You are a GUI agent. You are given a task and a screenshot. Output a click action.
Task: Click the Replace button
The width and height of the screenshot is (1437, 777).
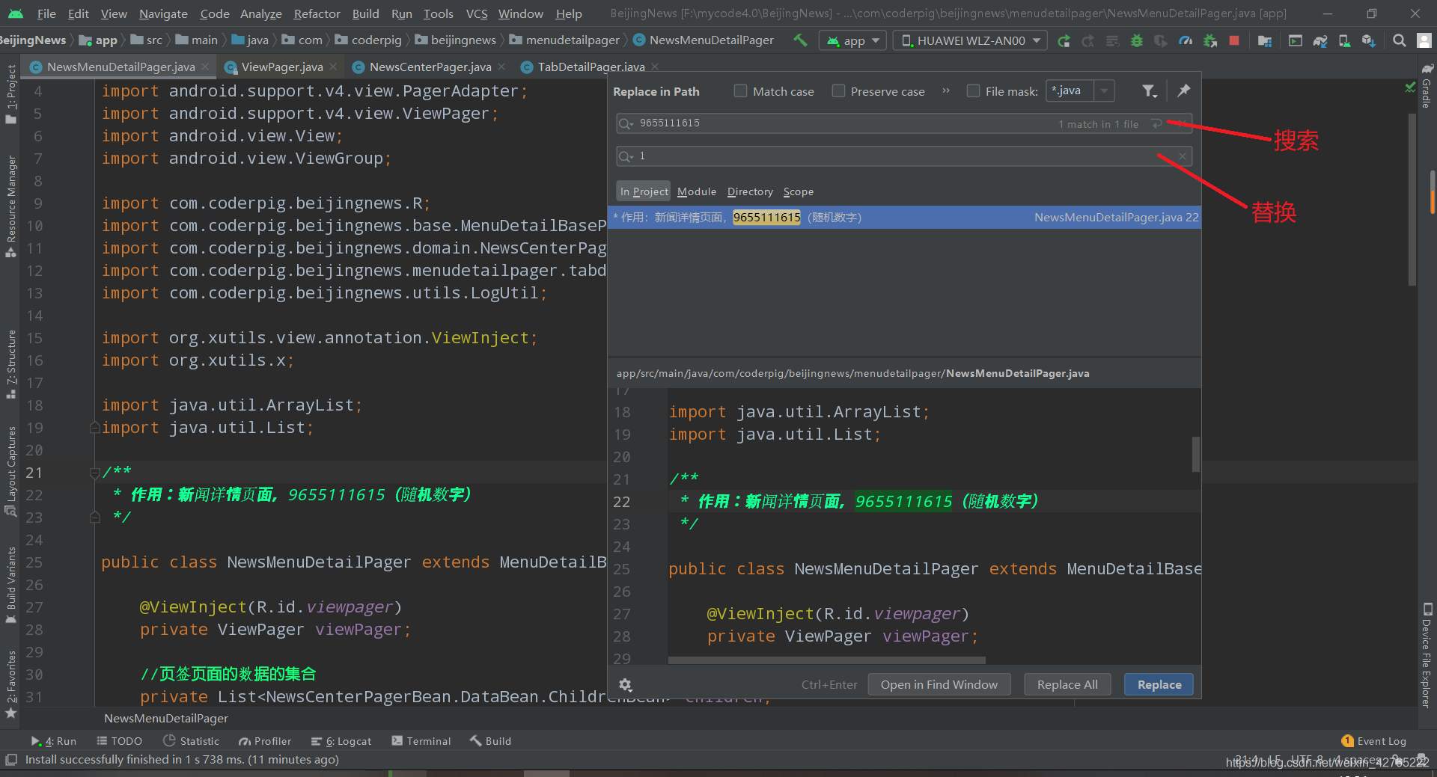click(x=1159, y=684)
